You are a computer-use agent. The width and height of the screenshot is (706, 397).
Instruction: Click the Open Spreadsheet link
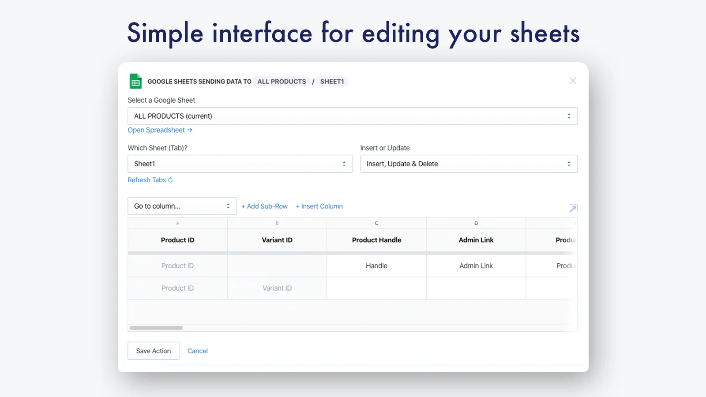pyautogui.click(x=160, y=130)
